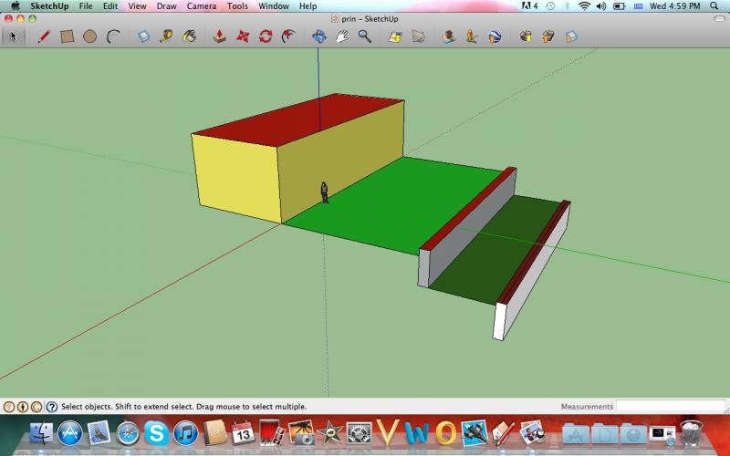This screenshot has width=730, height=456.
Task: Open the Camera menu
Action: [202, 6]
